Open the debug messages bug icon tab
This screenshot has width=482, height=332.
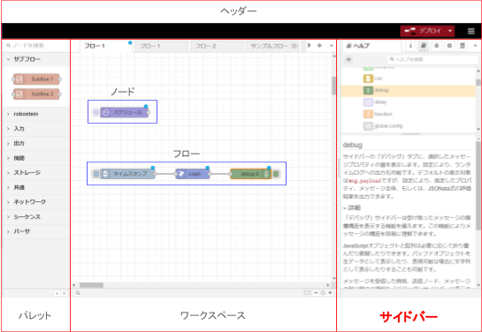coord(437,46)
